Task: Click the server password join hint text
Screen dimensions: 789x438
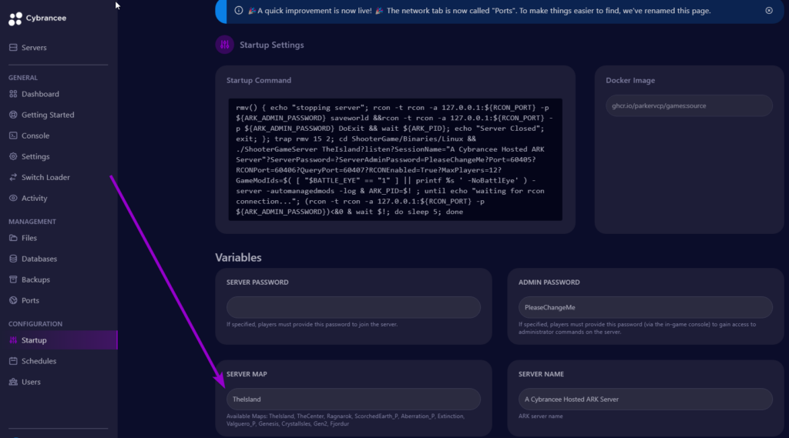Action: click(x=312, y=324)
